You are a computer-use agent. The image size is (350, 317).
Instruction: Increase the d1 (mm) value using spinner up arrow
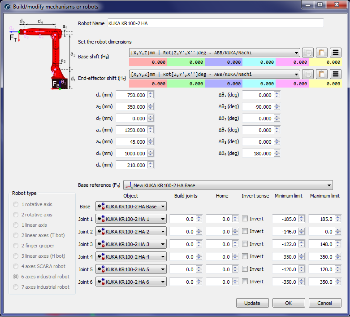point(151,93)
